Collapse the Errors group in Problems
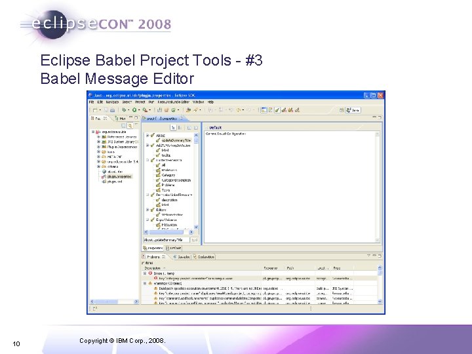This screenshot has height=354, width=472. click(145, 273)
